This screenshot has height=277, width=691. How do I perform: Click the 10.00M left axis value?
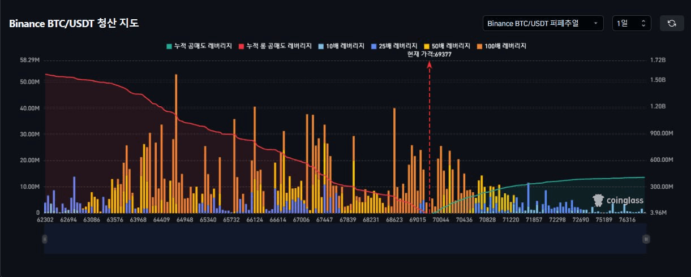(29, 187)
